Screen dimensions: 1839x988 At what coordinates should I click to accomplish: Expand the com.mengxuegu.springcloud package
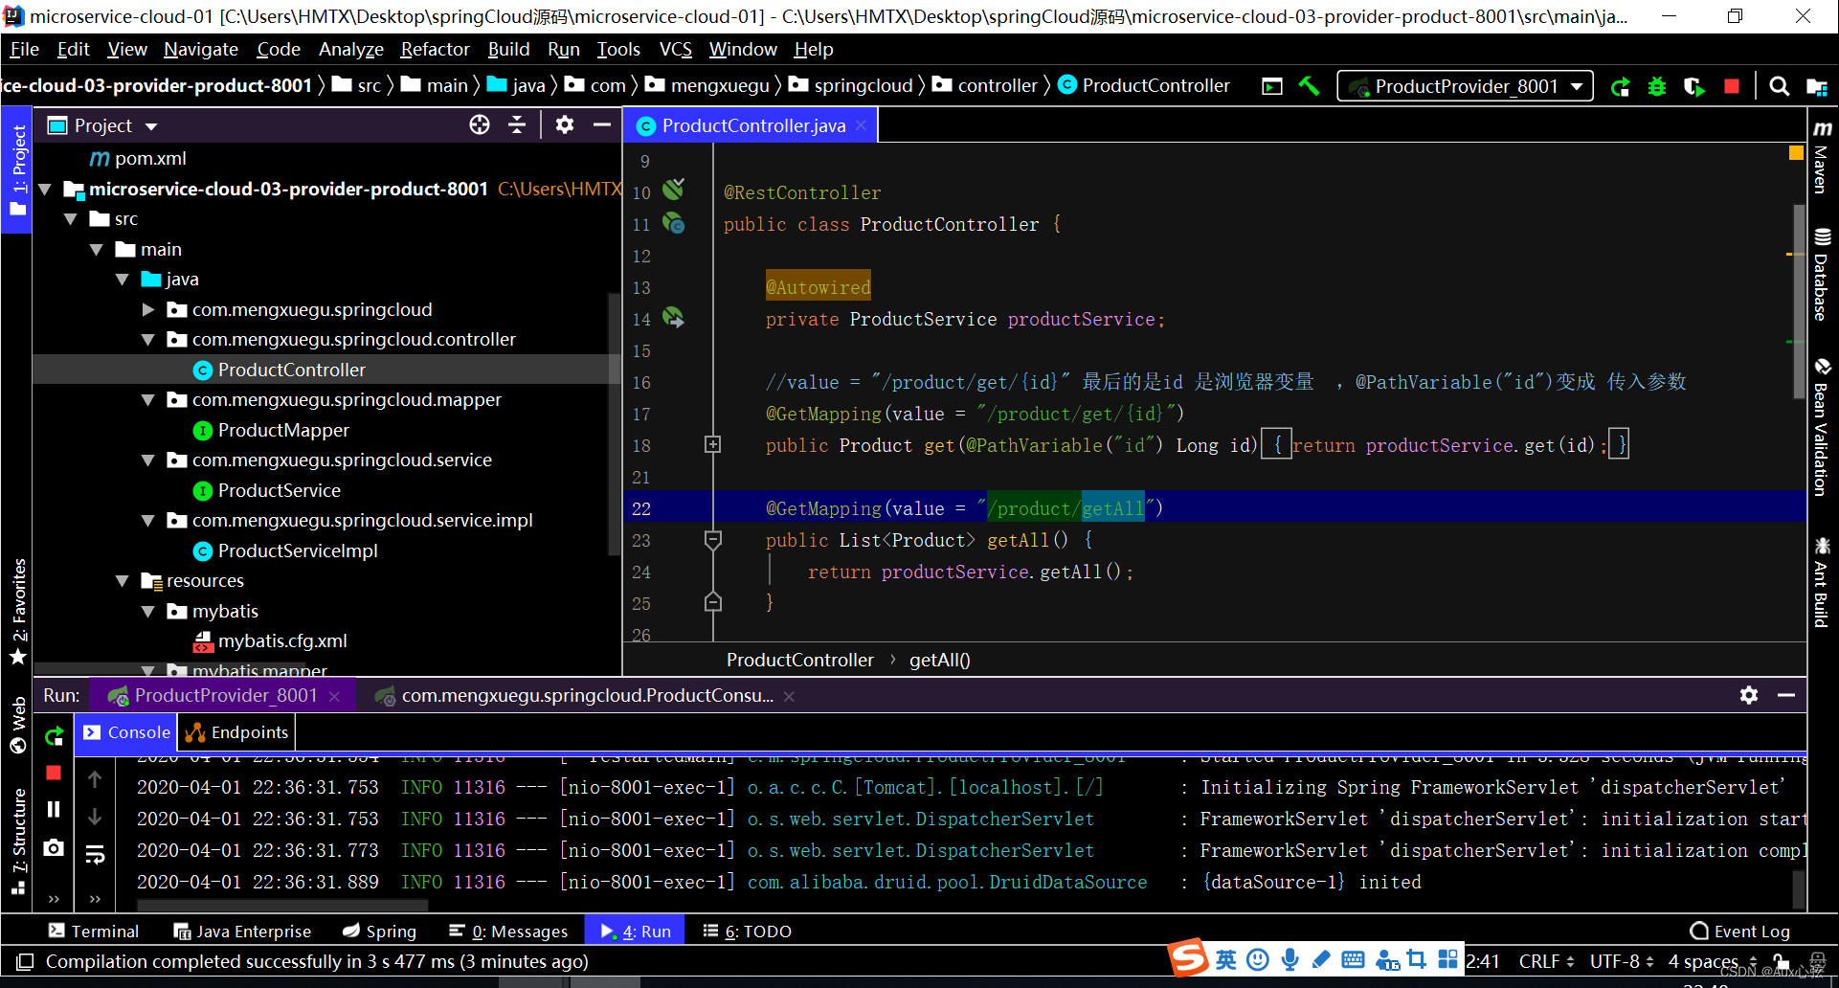[148, 310]
